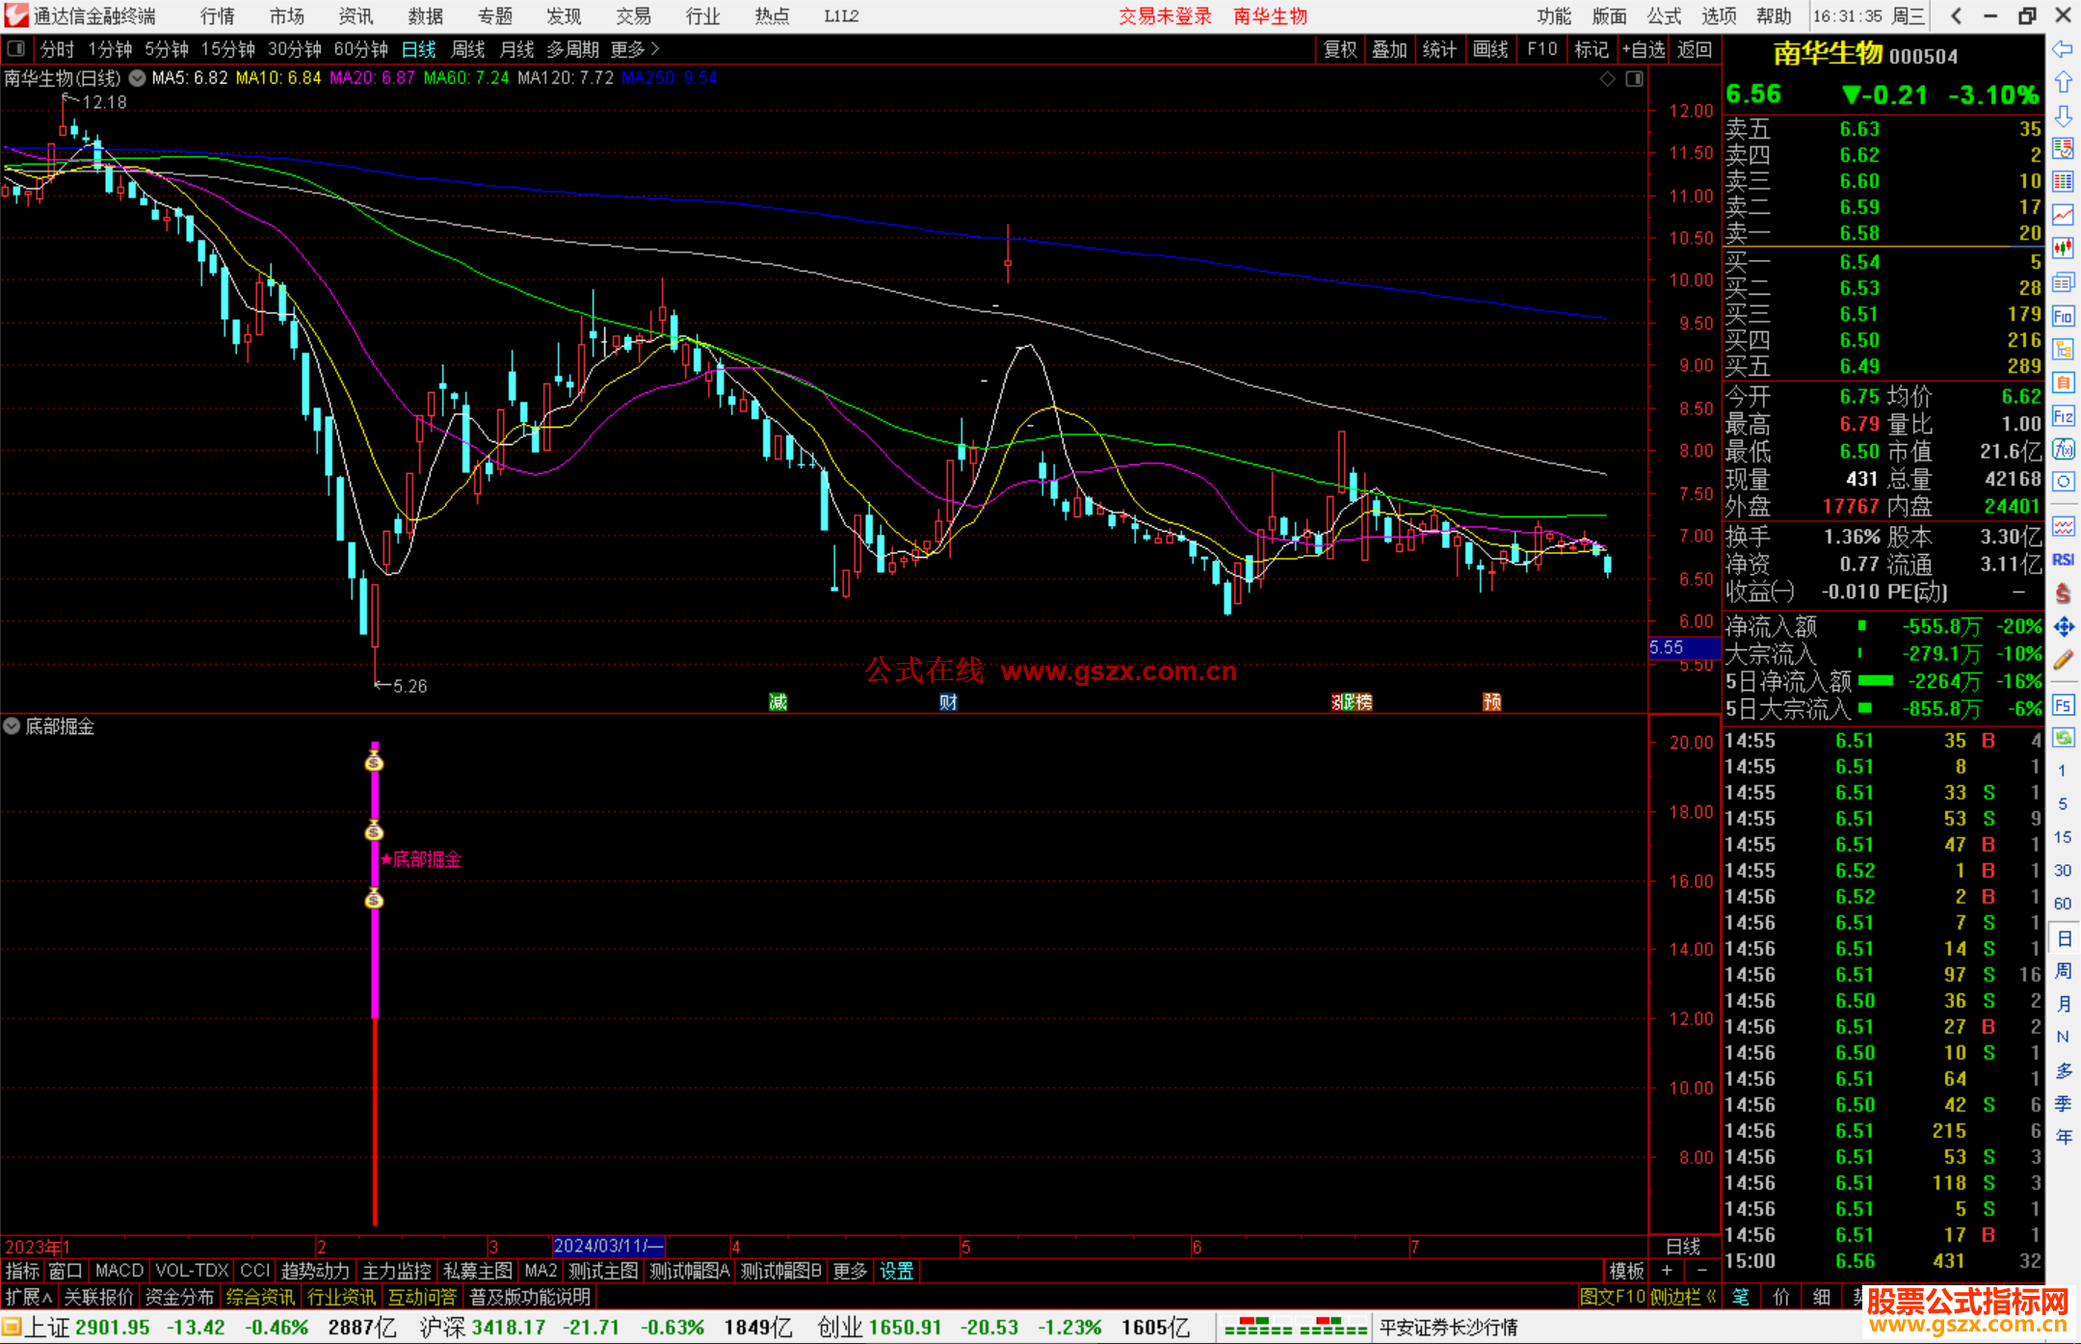
Task: Select the pencil drawing tool icon
Action: click(2063, 660)
